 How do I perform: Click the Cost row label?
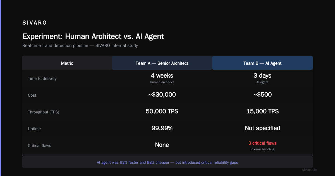[32, 95]
